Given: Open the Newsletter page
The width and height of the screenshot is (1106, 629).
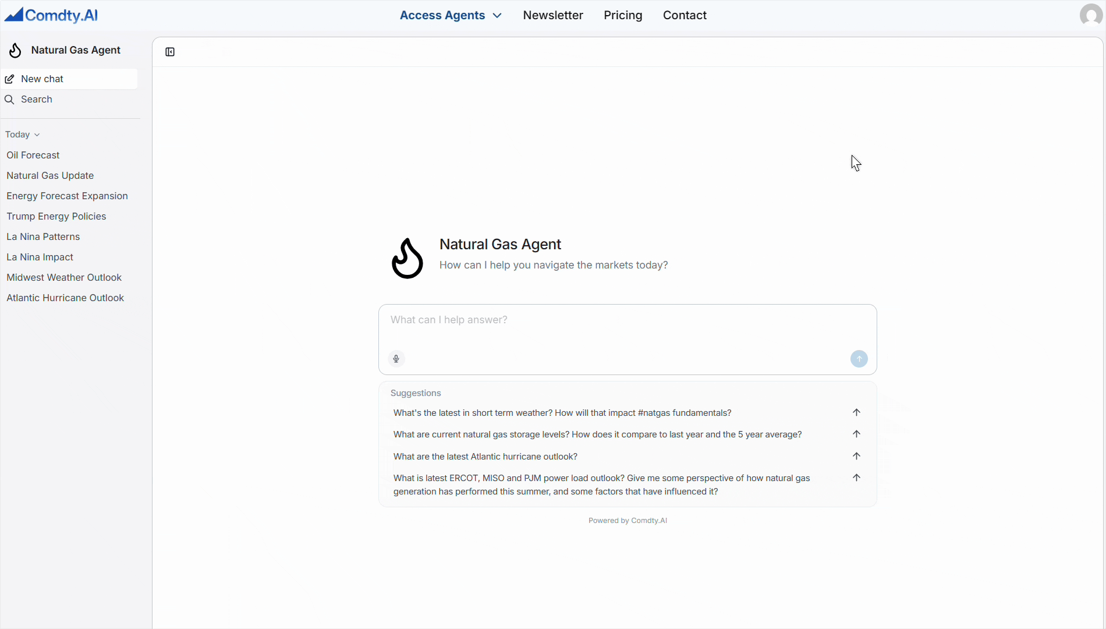Looking at the screenshot, I should 553,15.
